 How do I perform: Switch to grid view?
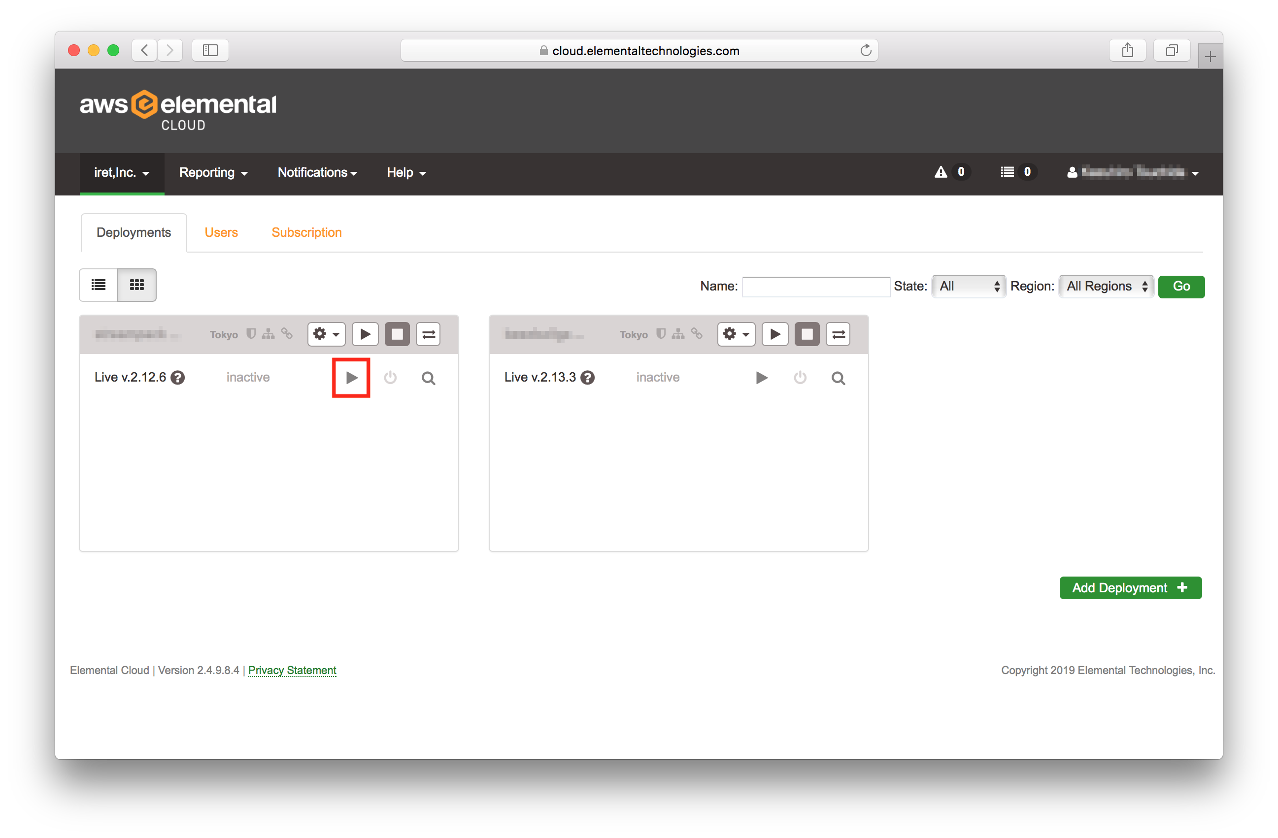click(x=137, y=285)
